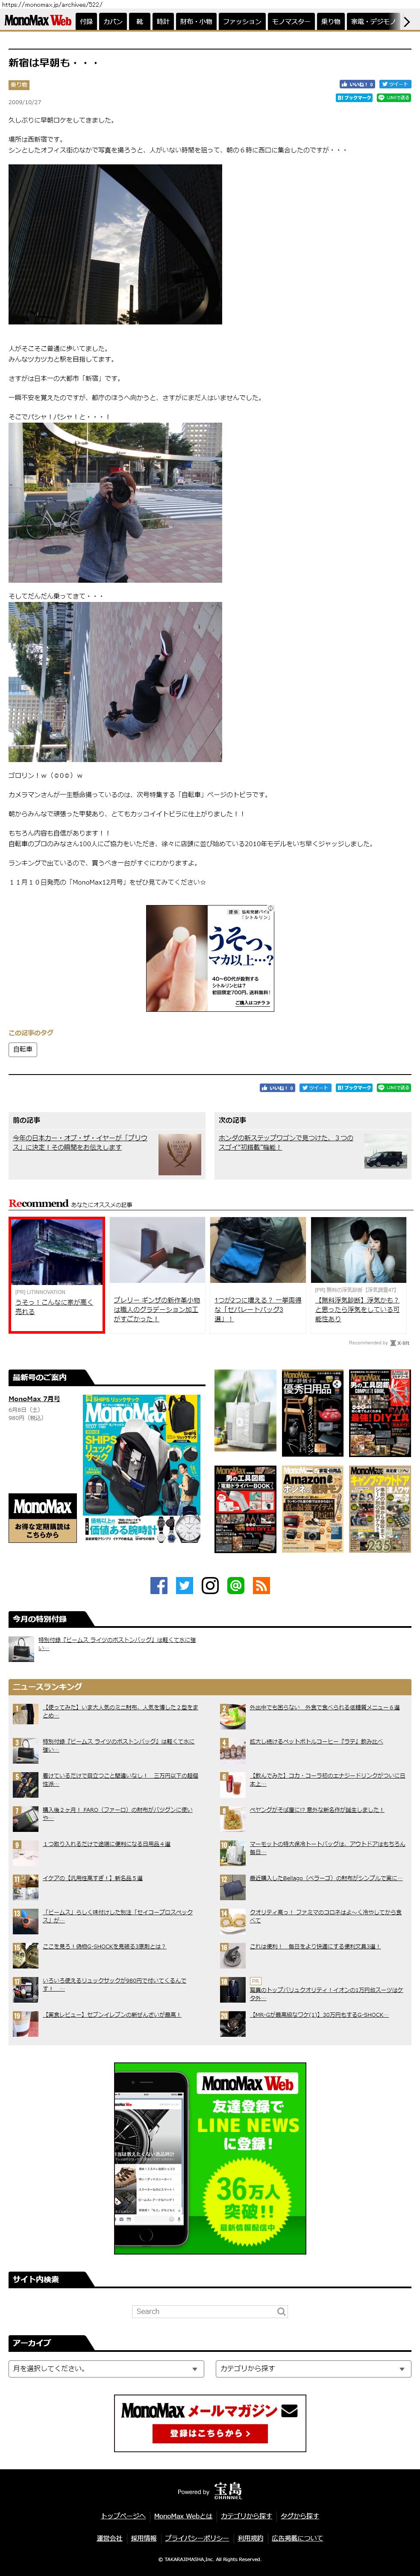
Task: Open footer 運営会社 link
Action: (109, 2538)
